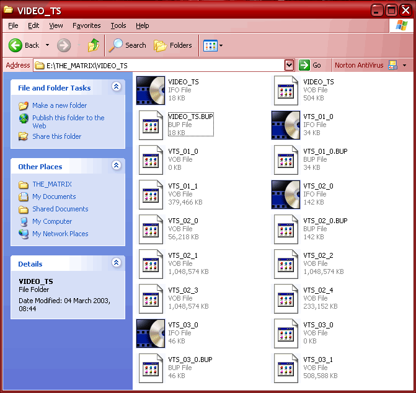Expand the Address bar dropdown

pos(289,65)
